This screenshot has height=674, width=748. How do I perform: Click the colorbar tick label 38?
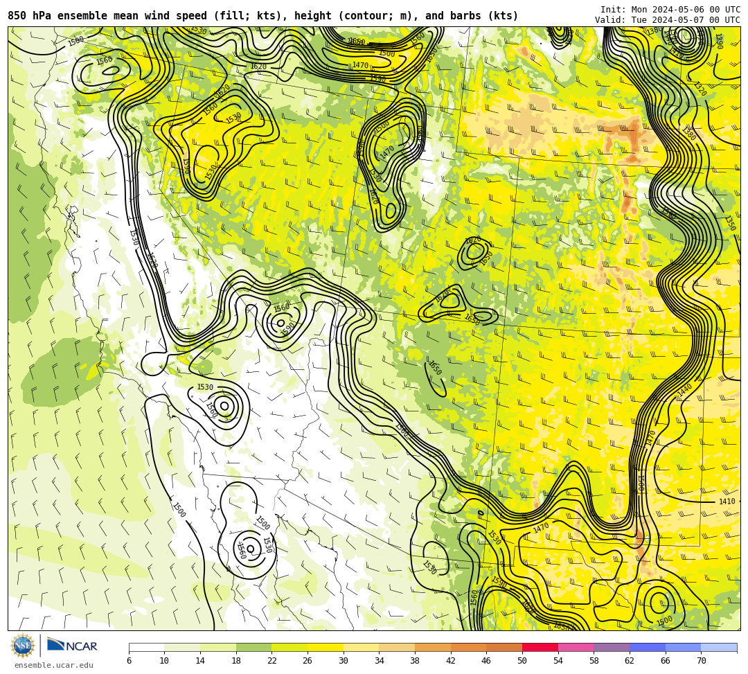coord(415,661)
